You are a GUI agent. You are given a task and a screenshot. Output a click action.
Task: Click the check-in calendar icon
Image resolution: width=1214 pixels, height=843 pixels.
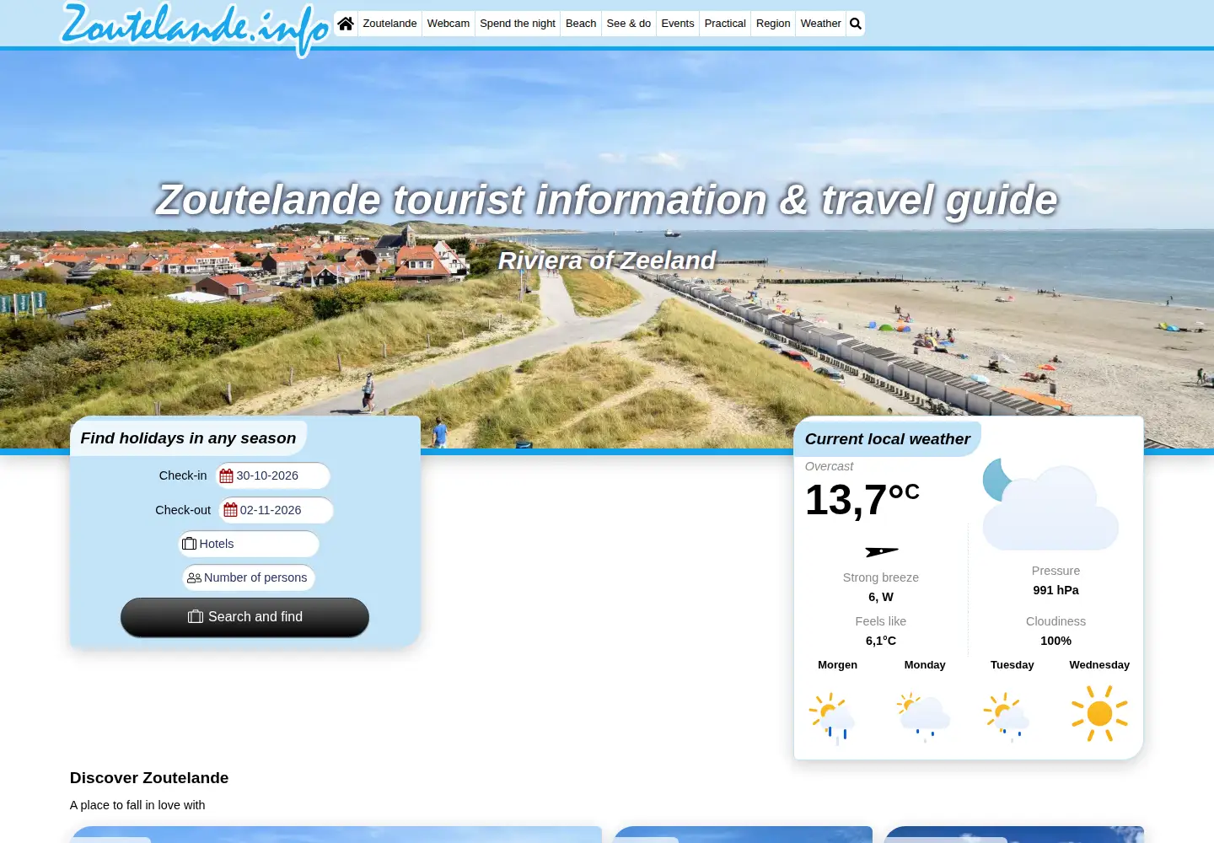pos(226,476)
